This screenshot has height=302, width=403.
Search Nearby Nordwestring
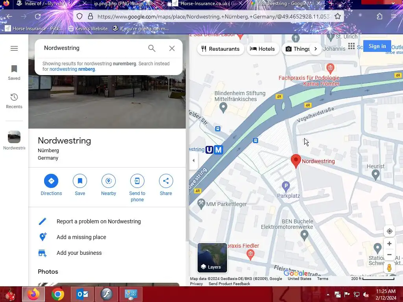tap(109, 185)
